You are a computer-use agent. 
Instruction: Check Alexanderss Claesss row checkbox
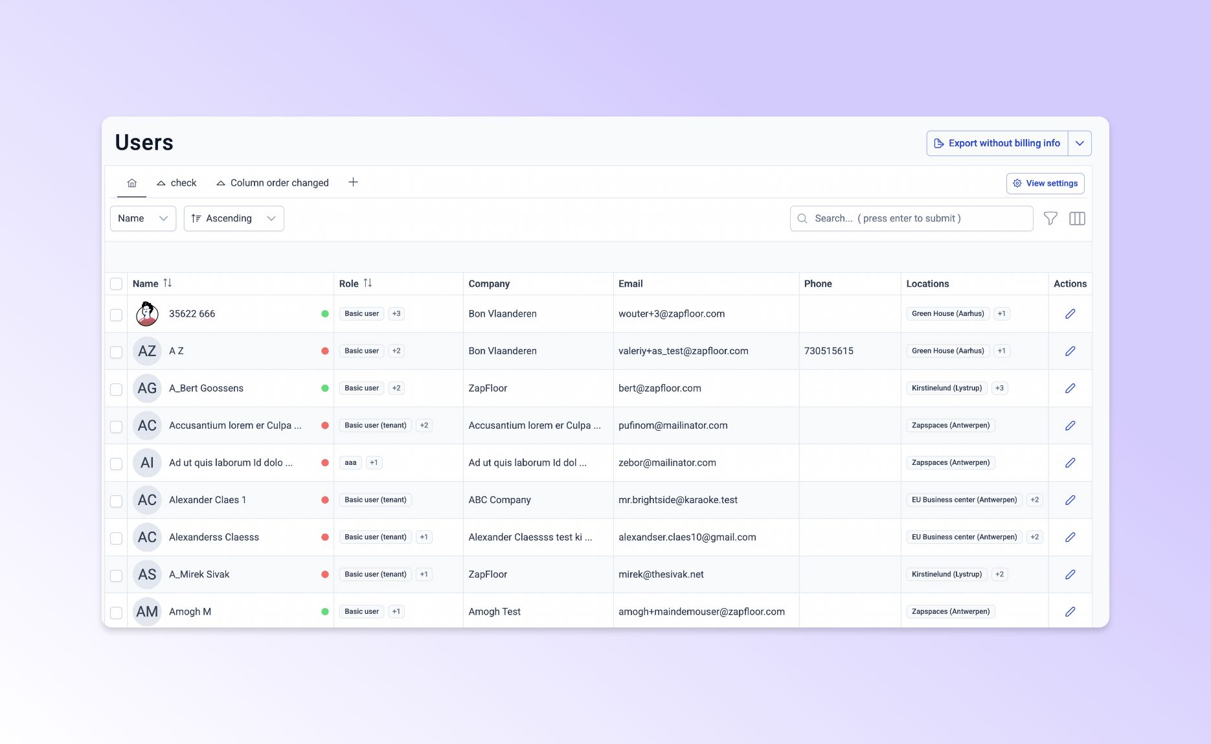tap(116, 538)
